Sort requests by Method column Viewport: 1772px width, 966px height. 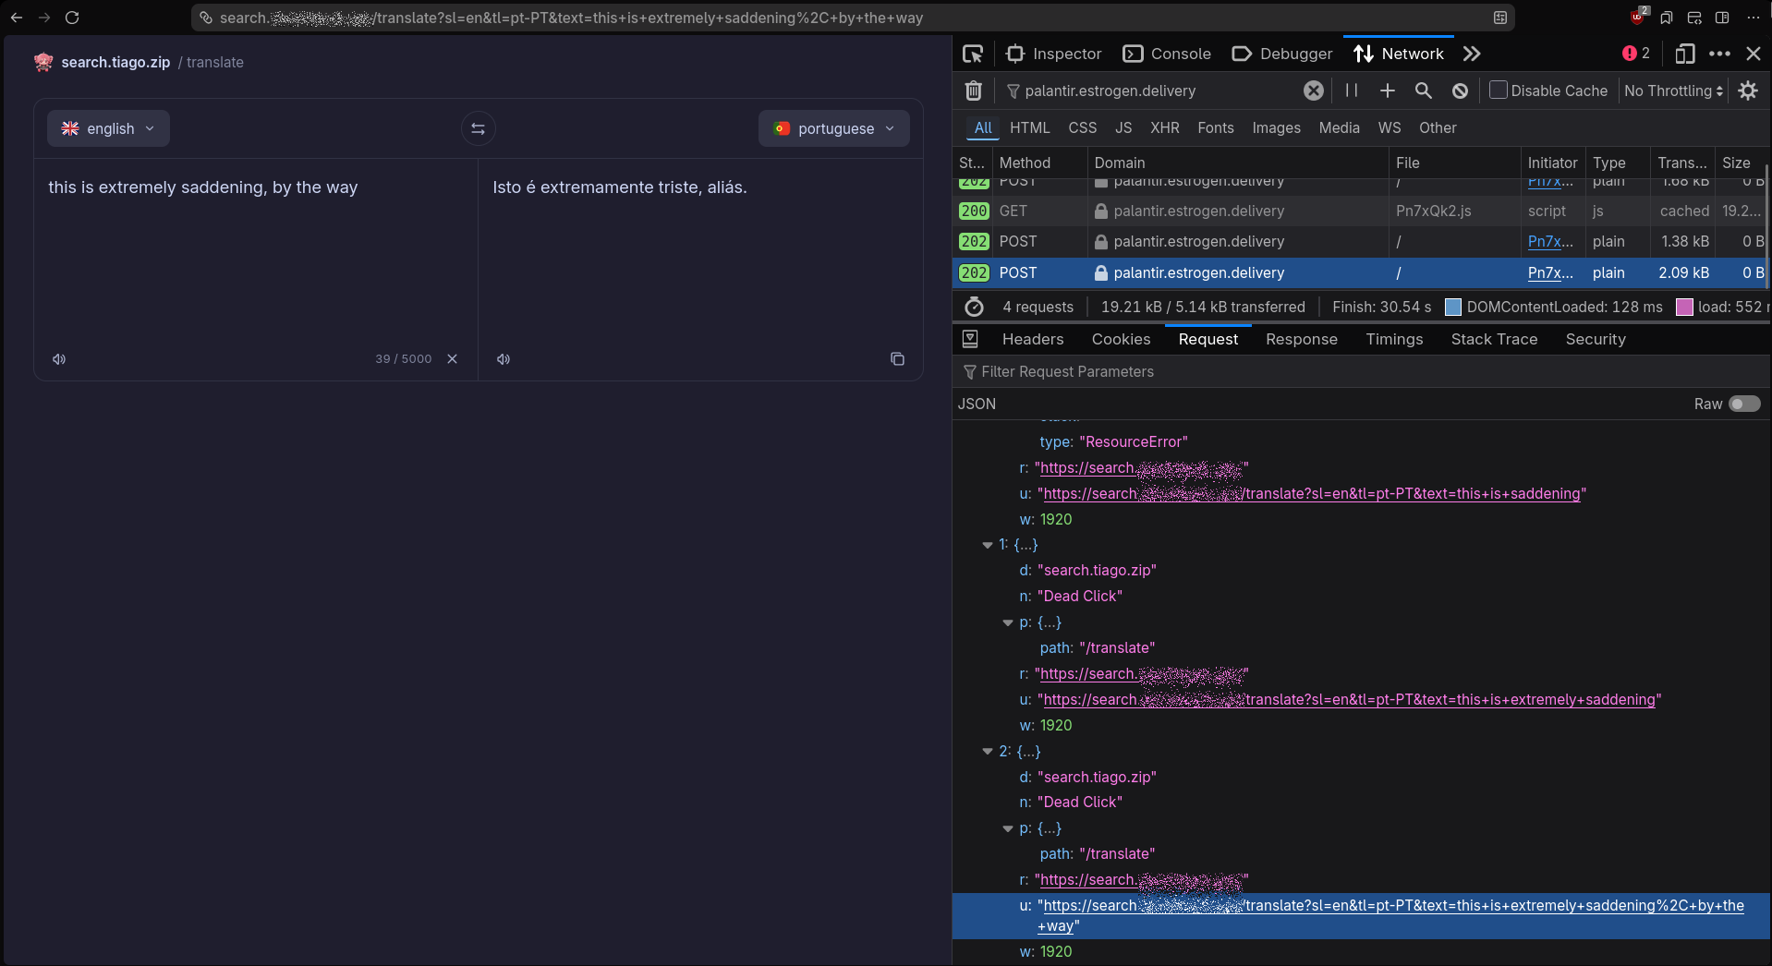click(1039, 163)
